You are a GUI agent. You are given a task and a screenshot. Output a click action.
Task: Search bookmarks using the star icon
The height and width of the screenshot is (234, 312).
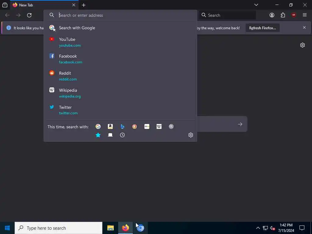coord(98,135)
